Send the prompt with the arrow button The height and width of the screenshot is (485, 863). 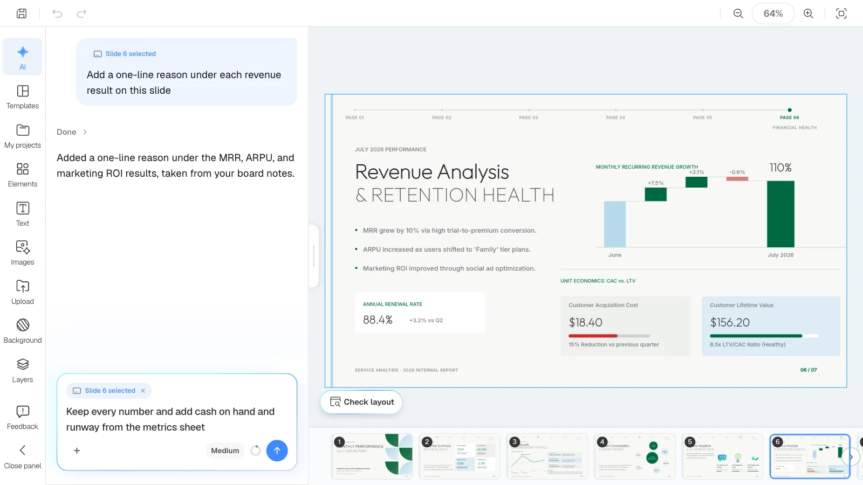(277, 451)
